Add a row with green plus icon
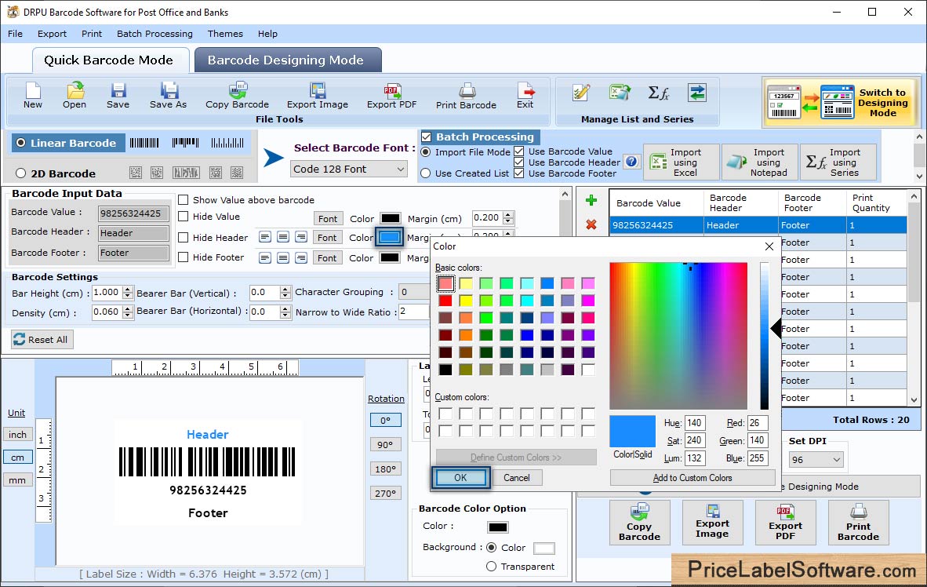 591,201
